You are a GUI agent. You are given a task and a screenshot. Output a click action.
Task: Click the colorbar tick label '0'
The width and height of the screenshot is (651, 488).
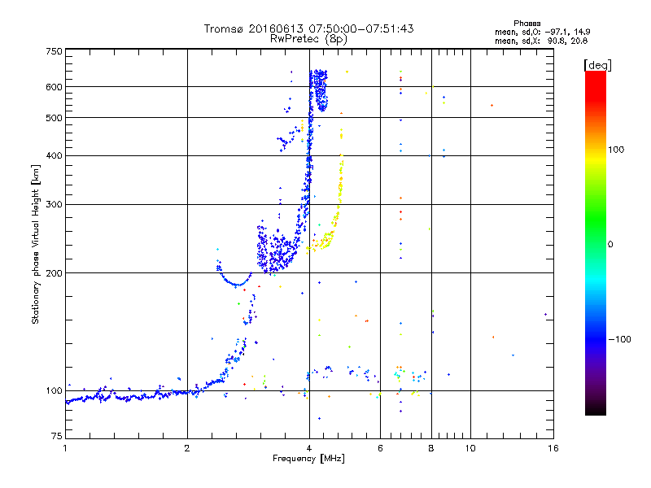tap(610, 245)
